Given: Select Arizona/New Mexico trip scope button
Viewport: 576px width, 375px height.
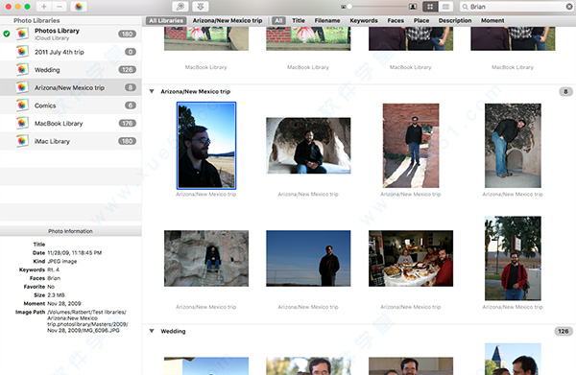Looking at the screenshot, I should tap(228, 20).
